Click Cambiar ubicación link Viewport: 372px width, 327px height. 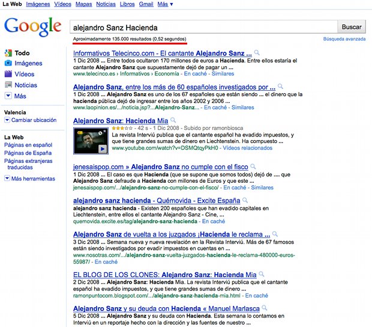[x=34, y=120]
